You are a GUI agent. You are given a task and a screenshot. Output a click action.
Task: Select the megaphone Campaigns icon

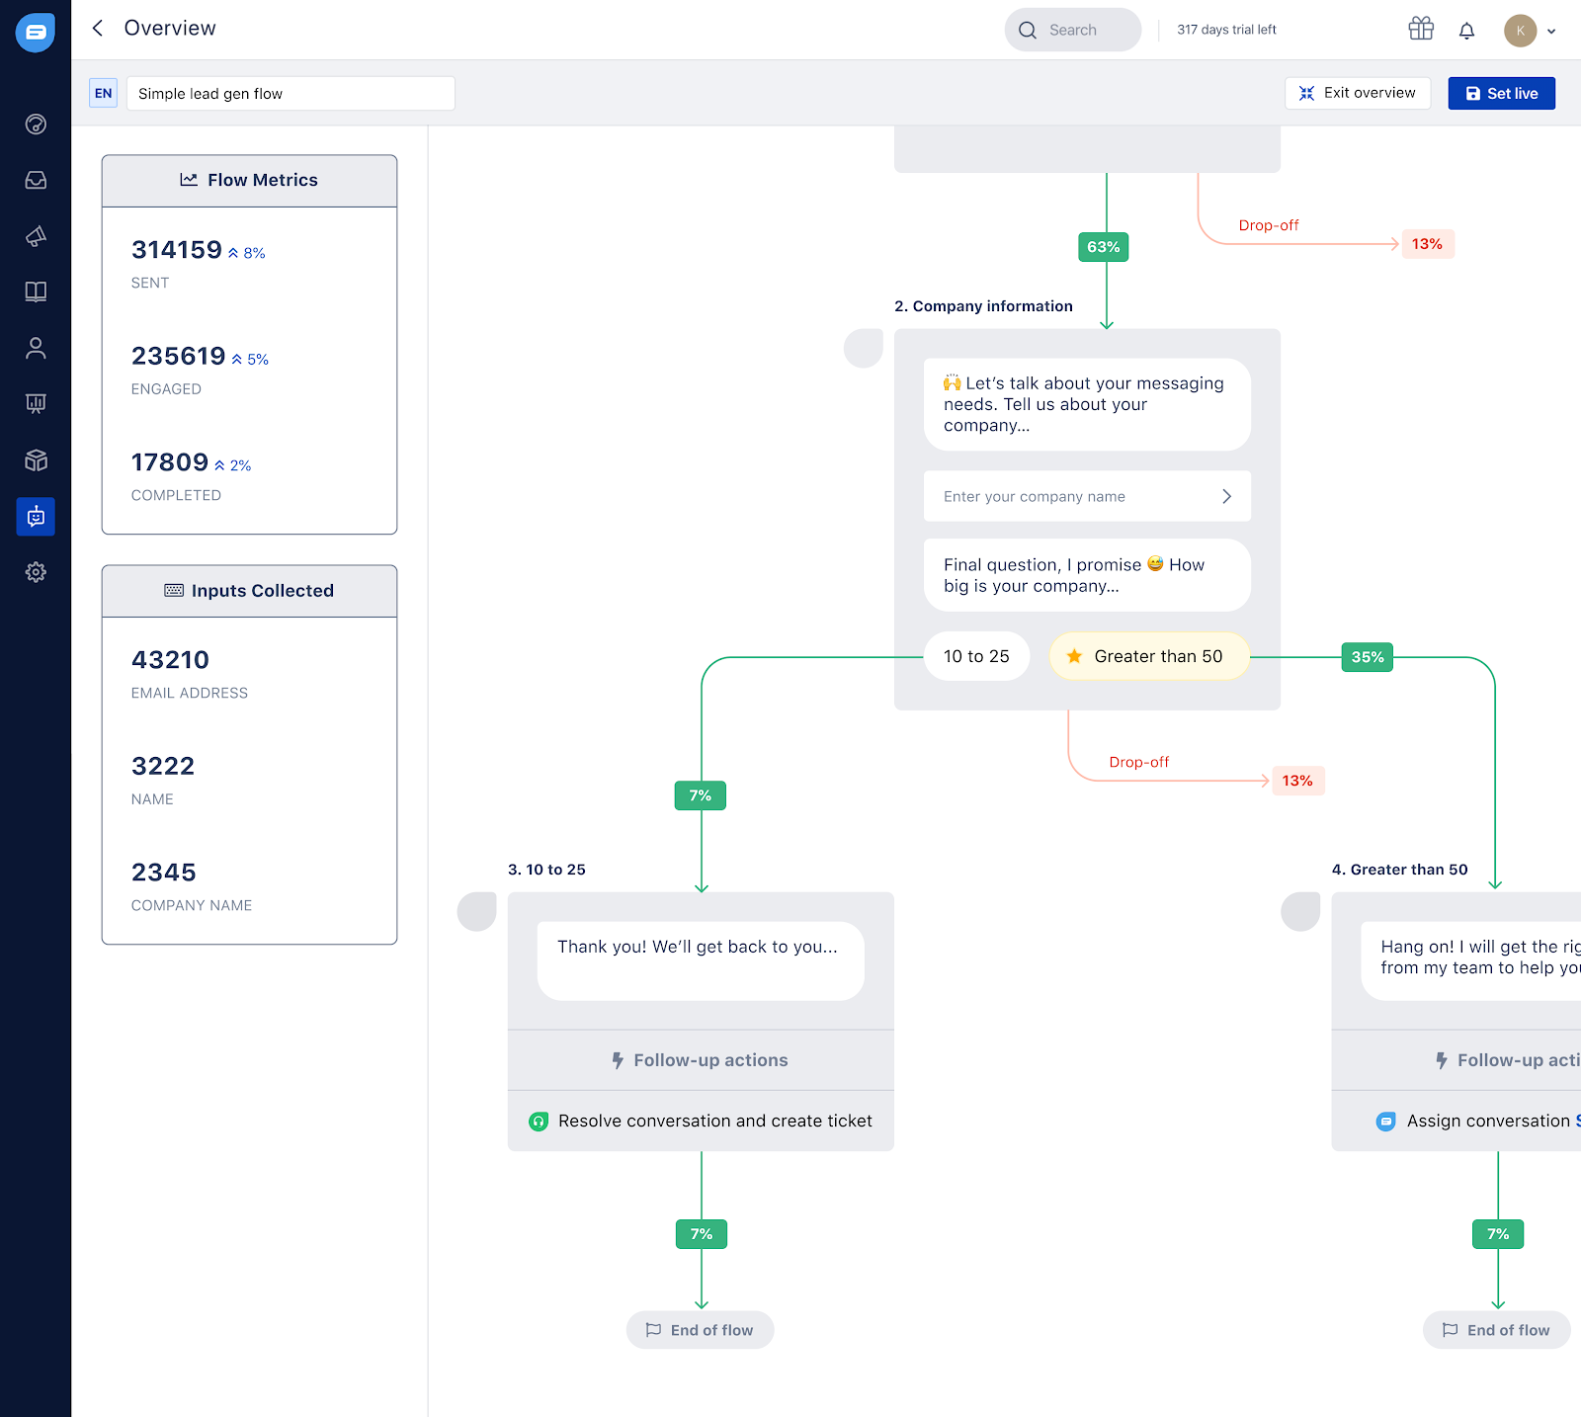pos(36,236)
